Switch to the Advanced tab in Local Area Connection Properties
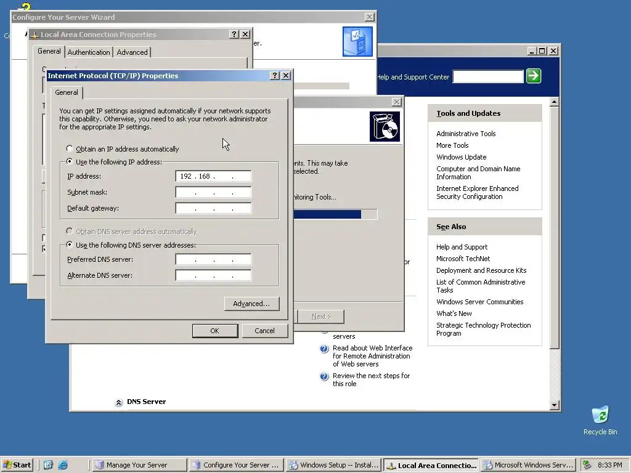This screenshot has width=631, height=473. point(132,52)
